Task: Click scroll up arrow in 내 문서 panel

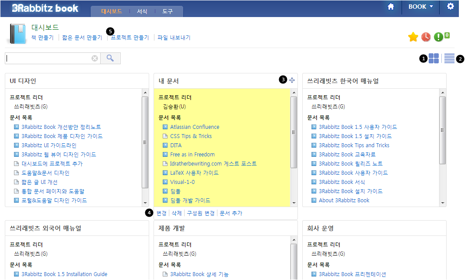Action: point(294,93)
